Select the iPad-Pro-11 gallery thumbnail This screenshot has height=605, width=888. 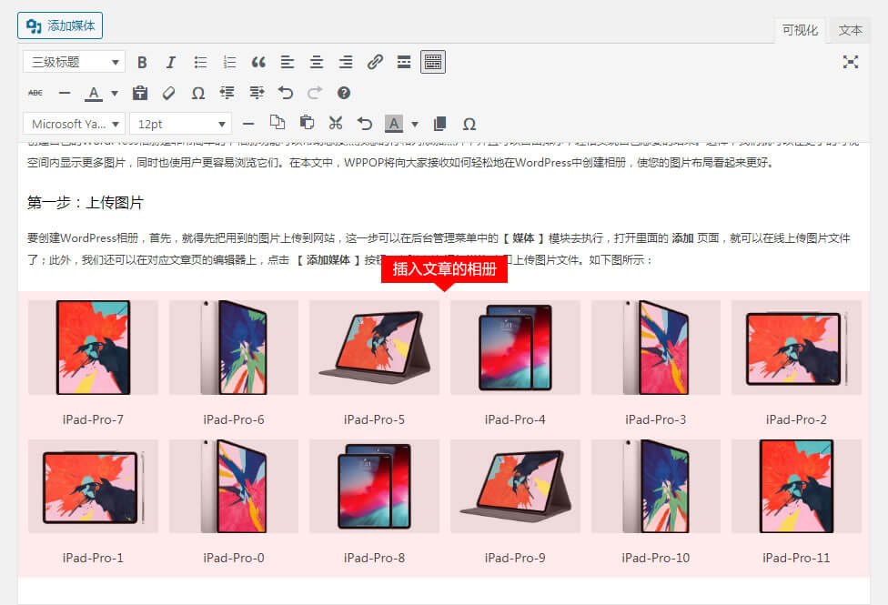pyautogui.click(x=796, y=487)
